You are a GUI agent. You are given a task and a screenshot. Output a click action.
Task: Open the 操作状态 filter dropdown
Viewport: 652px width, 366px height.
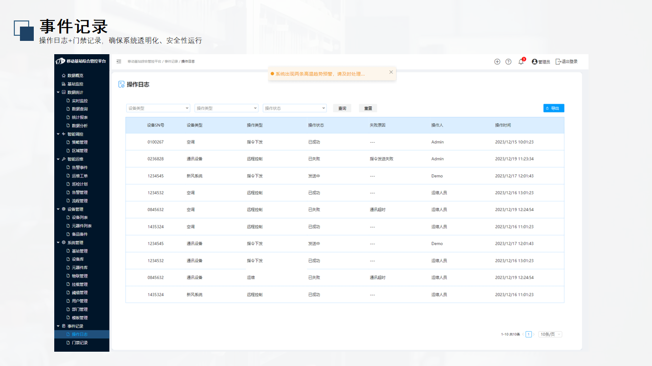click(294, 108)
